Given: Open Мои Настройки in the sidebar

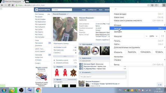Looking at the screenshot, I should click(x=40, y=37).
